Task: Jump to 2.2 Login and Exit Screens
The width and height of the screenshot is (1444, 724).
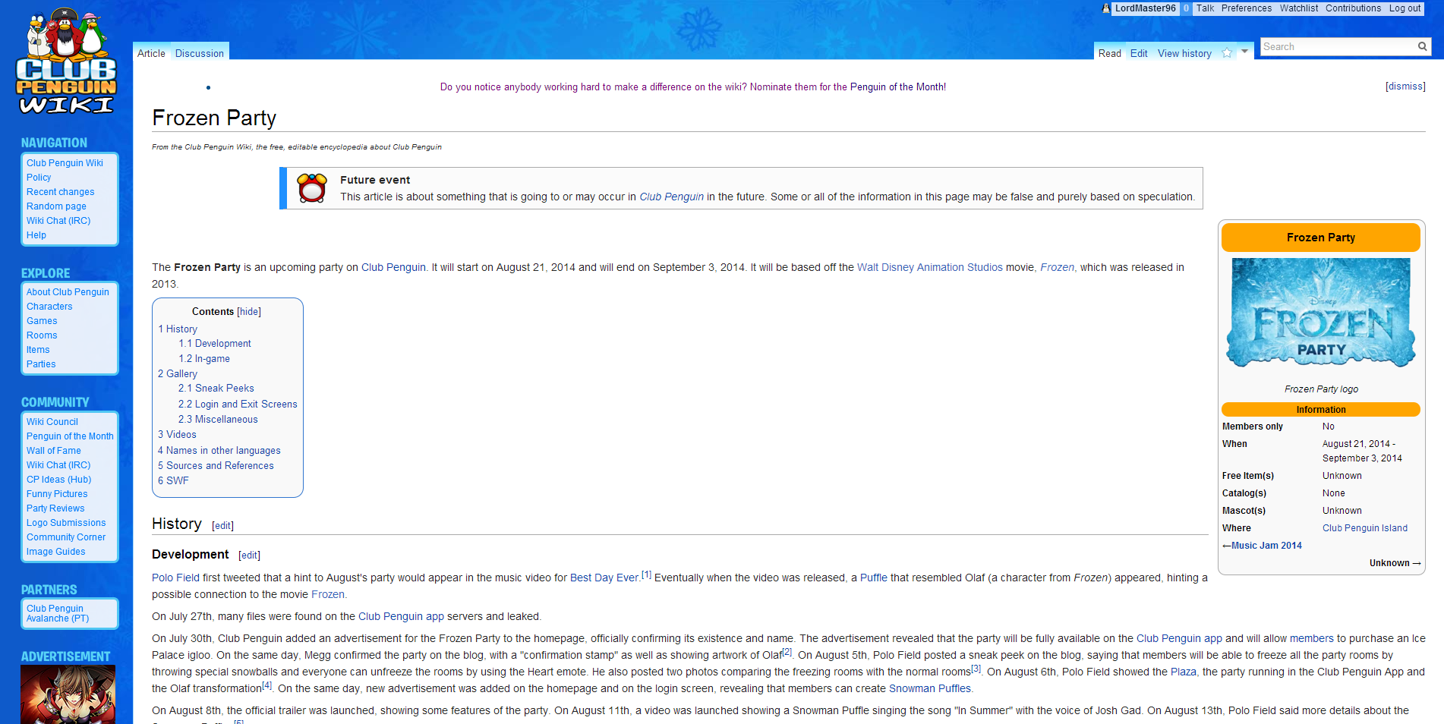Action: click(238, 404)
